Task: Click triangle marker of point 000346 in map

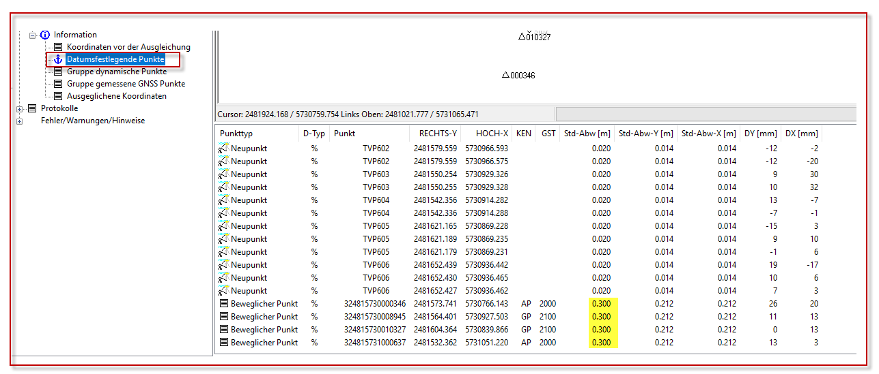Action: [x=505, y=75]
